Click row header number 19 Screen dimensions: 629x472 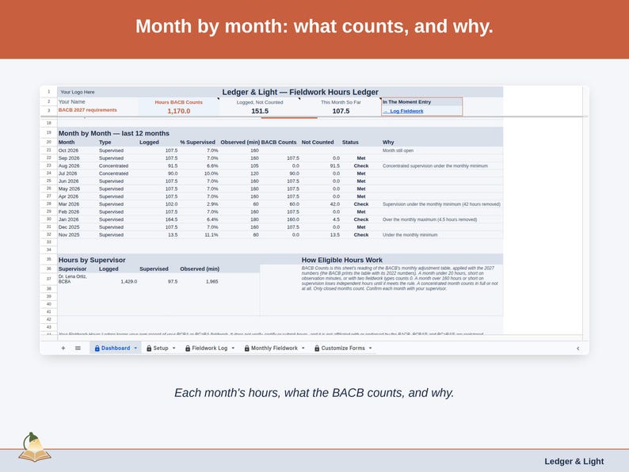click(x=48, y=132)
